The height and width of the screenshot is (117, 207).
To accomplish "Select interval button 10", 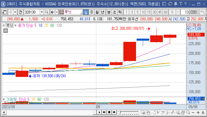I will 143,12.
